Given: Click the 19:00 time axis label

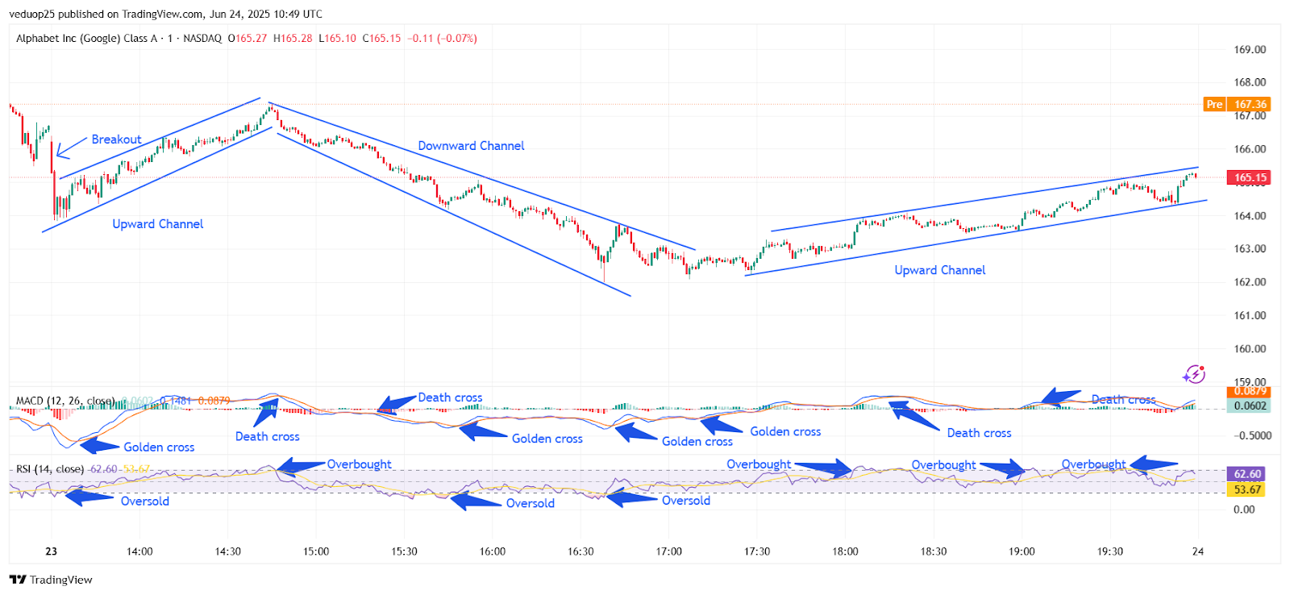Looking at the screenshot, I should [1022, 551].
